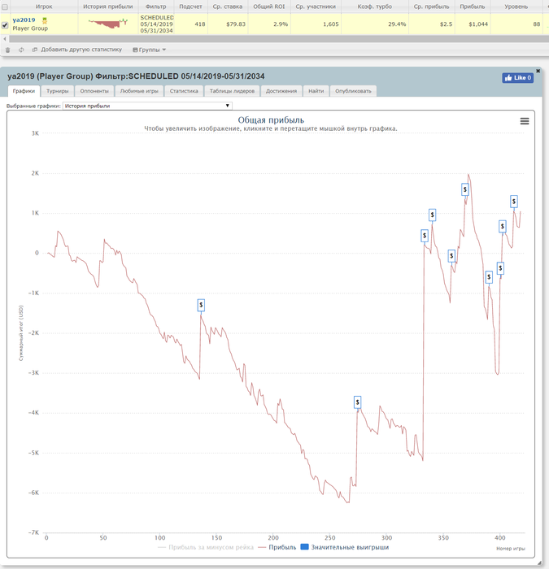This screenshot has height=569, width=549.
Task: Close the ya2019 Player Group panel
Action: click(x=538, y=71)
